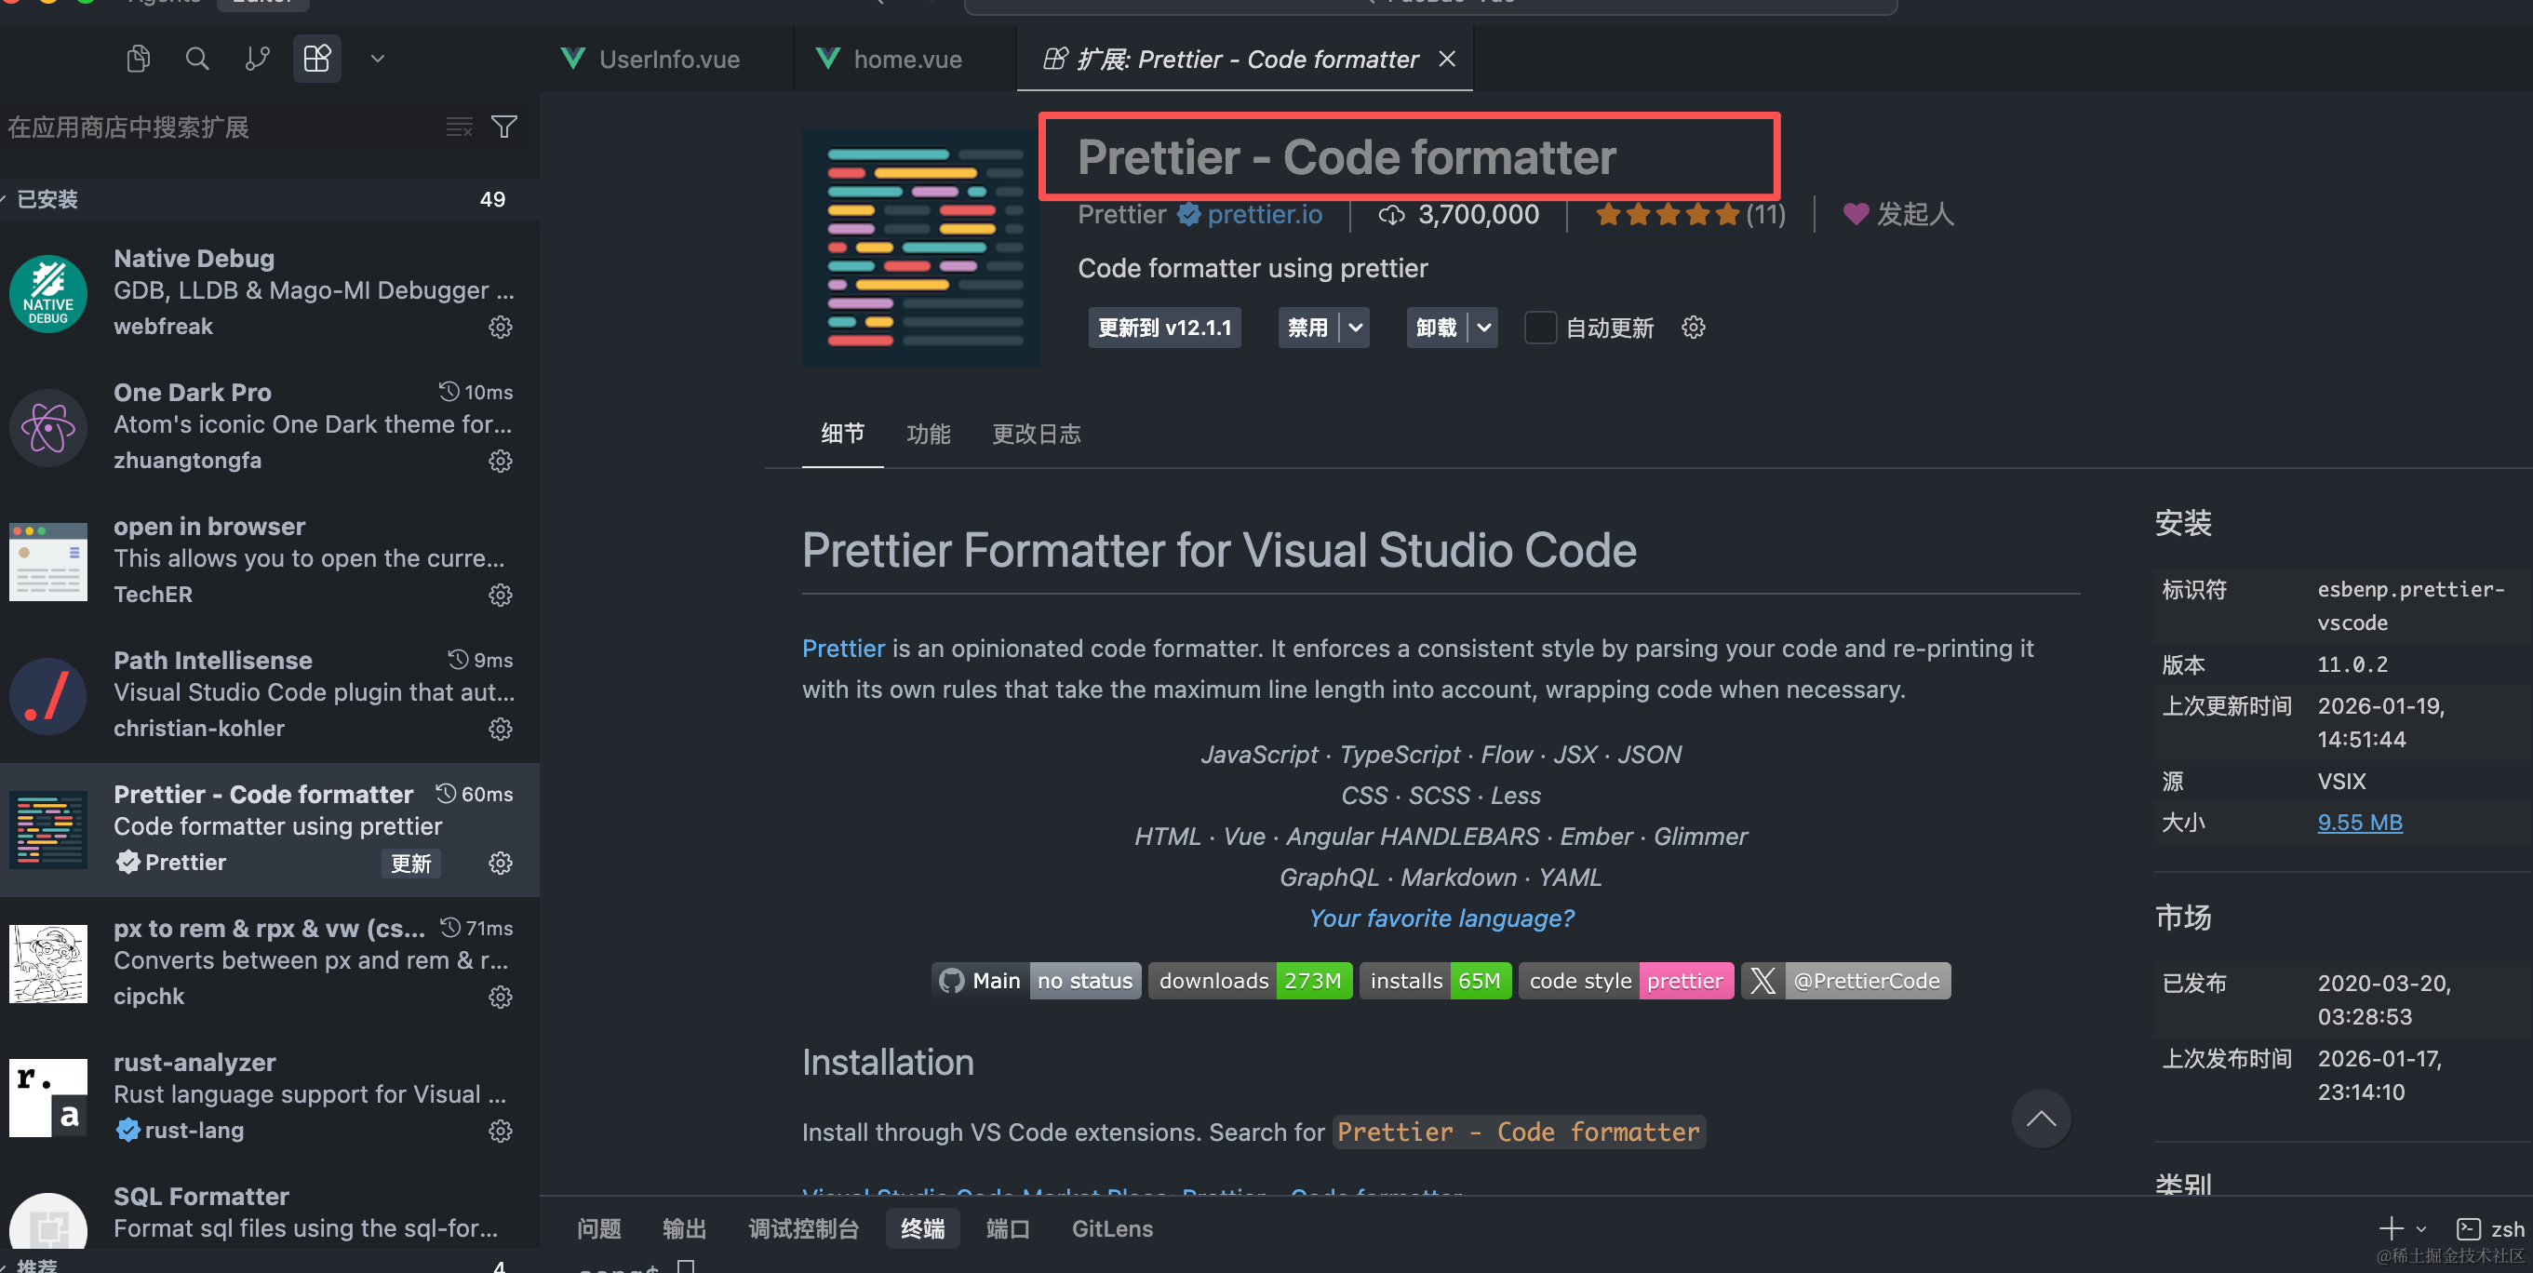Click the scroll-to-top arrow button

(x=2041, y=1119)
